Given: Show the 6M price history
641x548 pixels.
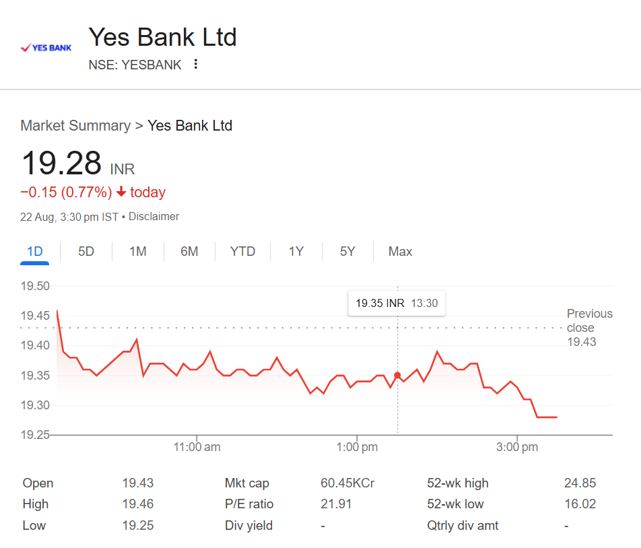Looking at the screenshot, I should coord(189,251).
